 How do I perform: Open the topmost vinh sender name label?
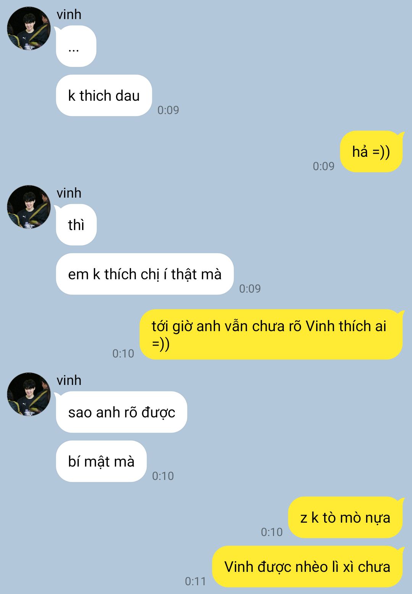pos(69,14)
